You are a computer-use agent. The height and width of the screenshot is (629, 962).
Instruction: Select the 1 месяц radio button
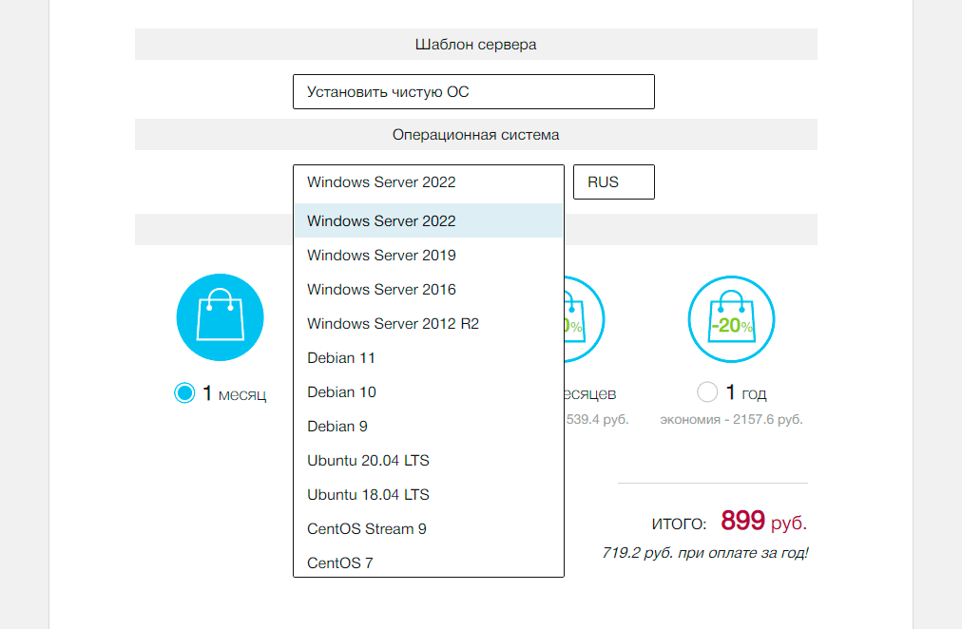pyautogui.click(x=184, y=393)
